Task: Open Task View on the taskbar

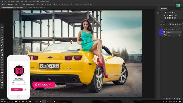Action: (9, 102)
